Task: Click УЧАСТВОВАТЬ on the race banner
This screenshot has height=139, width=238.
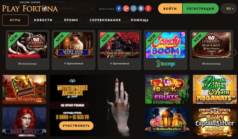Action: tap(76, 126)
